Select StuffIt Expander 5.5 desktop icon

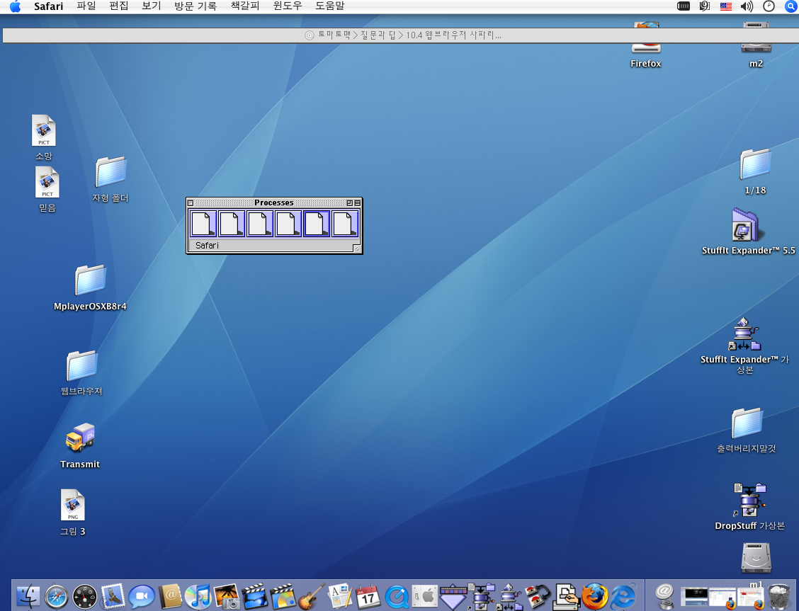747,227
